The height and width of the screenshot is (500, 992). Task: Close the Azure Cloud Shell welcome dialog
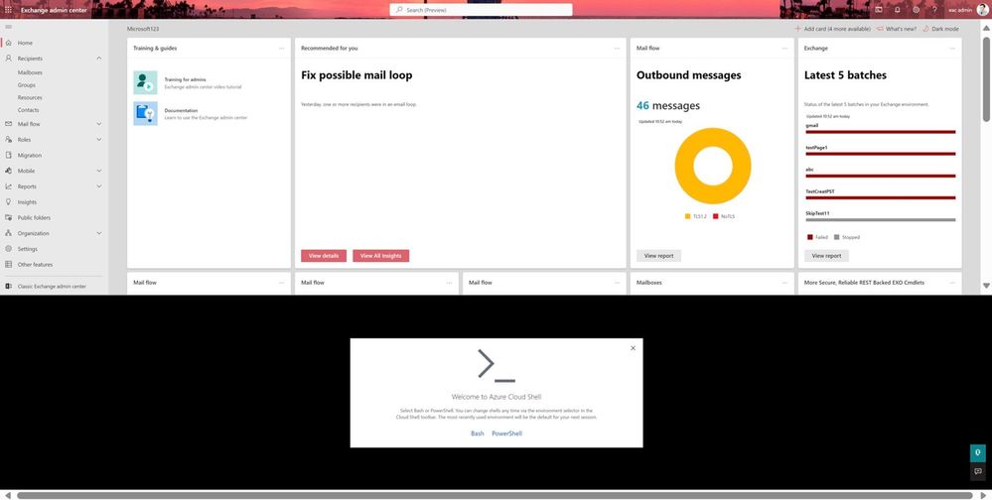[633, 348]
